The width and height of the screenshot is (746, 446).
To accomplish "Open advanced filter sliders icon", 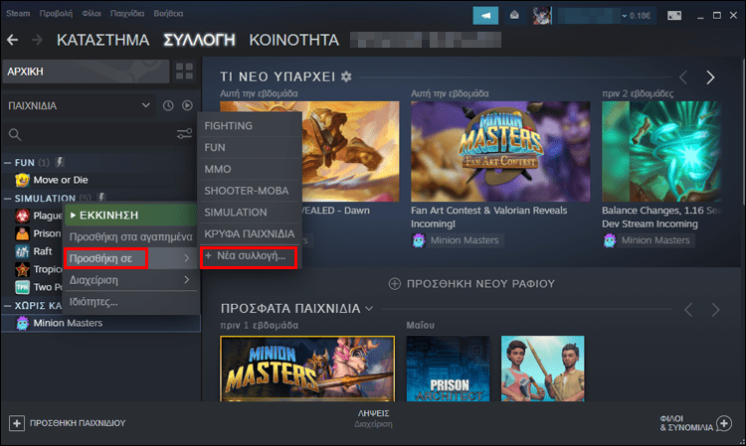I will 184,134.
